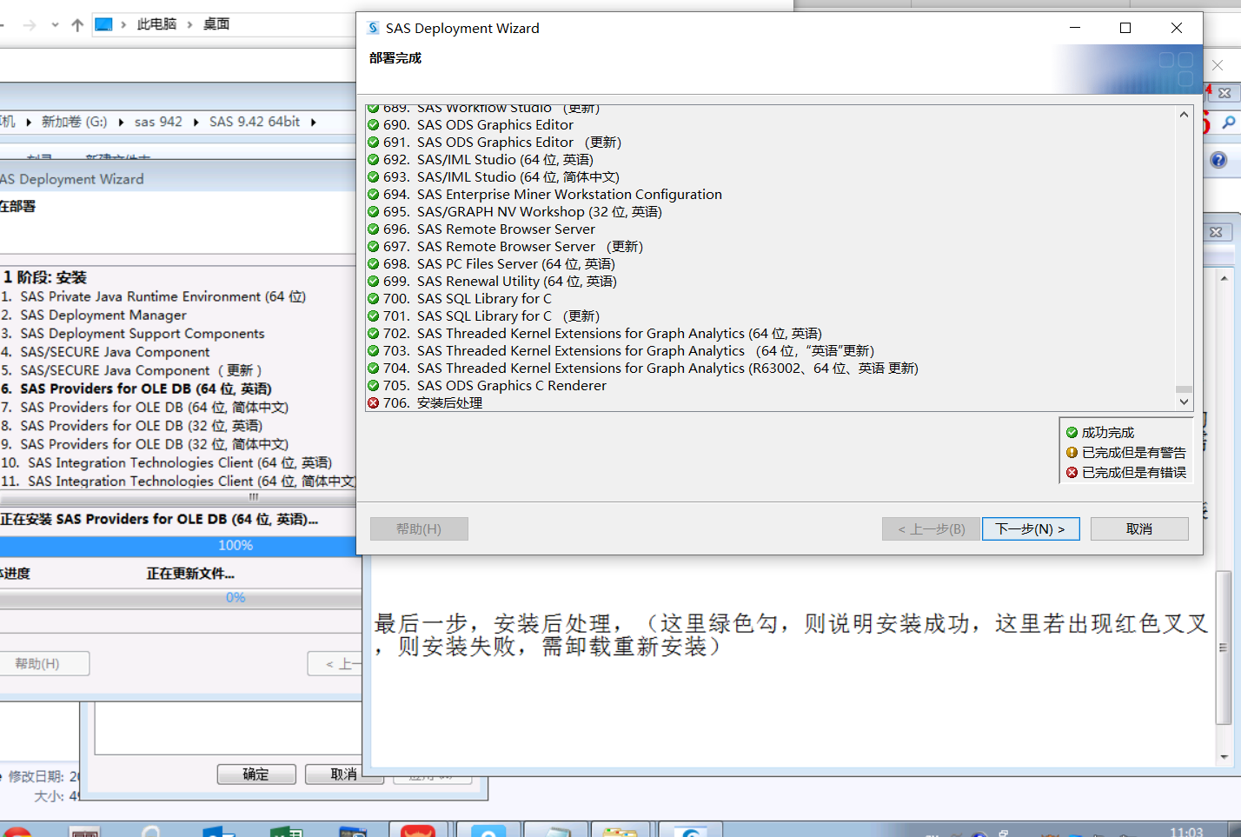The height and width of the screenshot is (837, 1241).
Task: Click the right background window's scroll down arrow
Action: [1224, 757]
